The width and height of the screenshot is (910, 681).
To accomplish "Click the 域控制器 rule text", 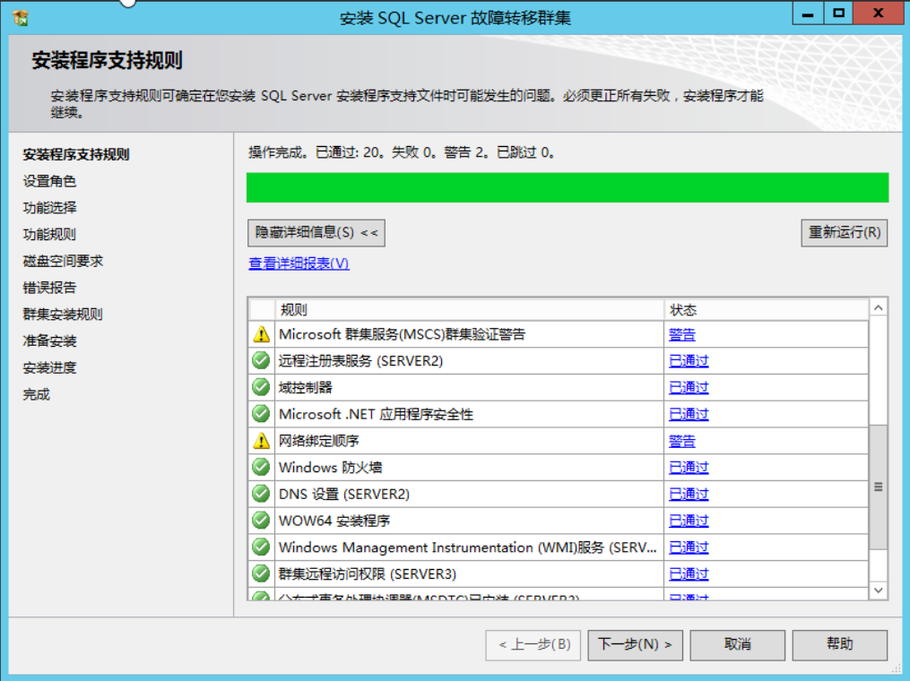I will tap(305, 388).
